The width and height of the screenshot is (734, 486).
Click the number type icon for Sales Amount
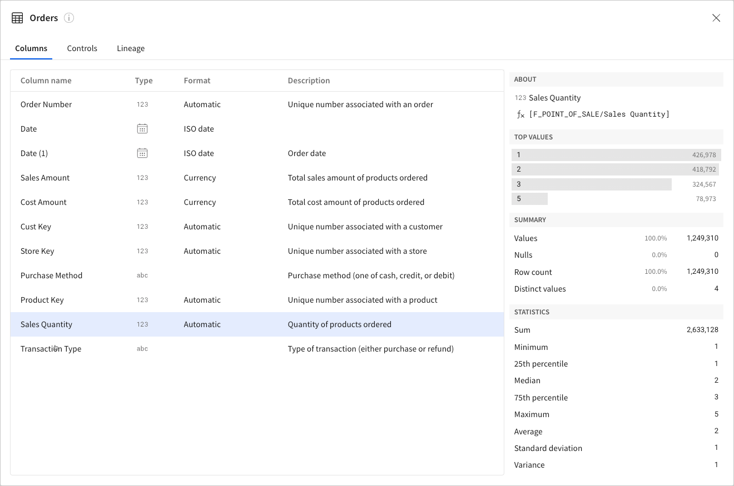142,178
